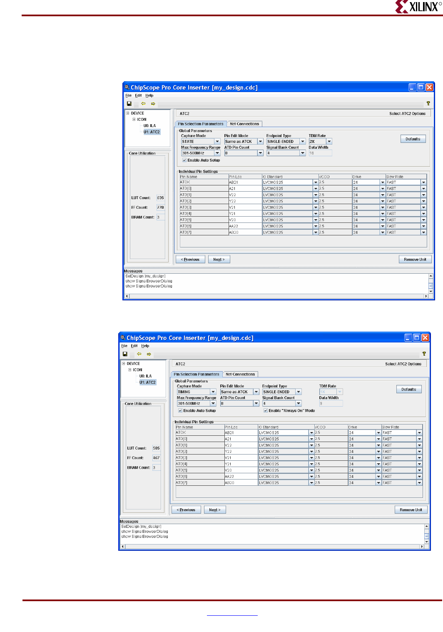
Task: Open Endpoint Type dropdown in the STATE-mode window
Action: point(286,142)
